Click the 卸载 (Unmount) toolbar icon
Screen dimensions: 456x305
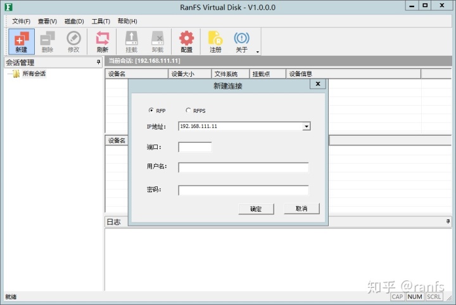158,42
